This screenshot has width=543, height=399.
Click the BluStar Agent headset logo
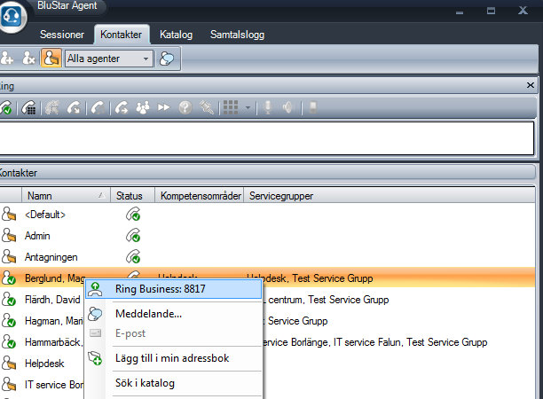11,16
